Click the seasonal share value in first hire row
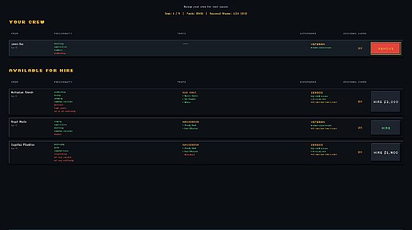 pos(360,102)
